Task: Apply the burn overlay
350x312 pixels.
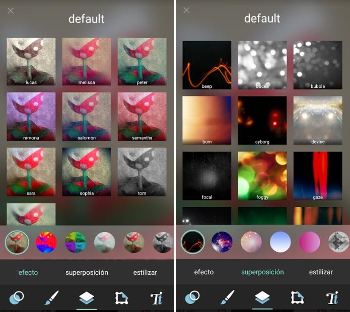Action: [206, 121]
